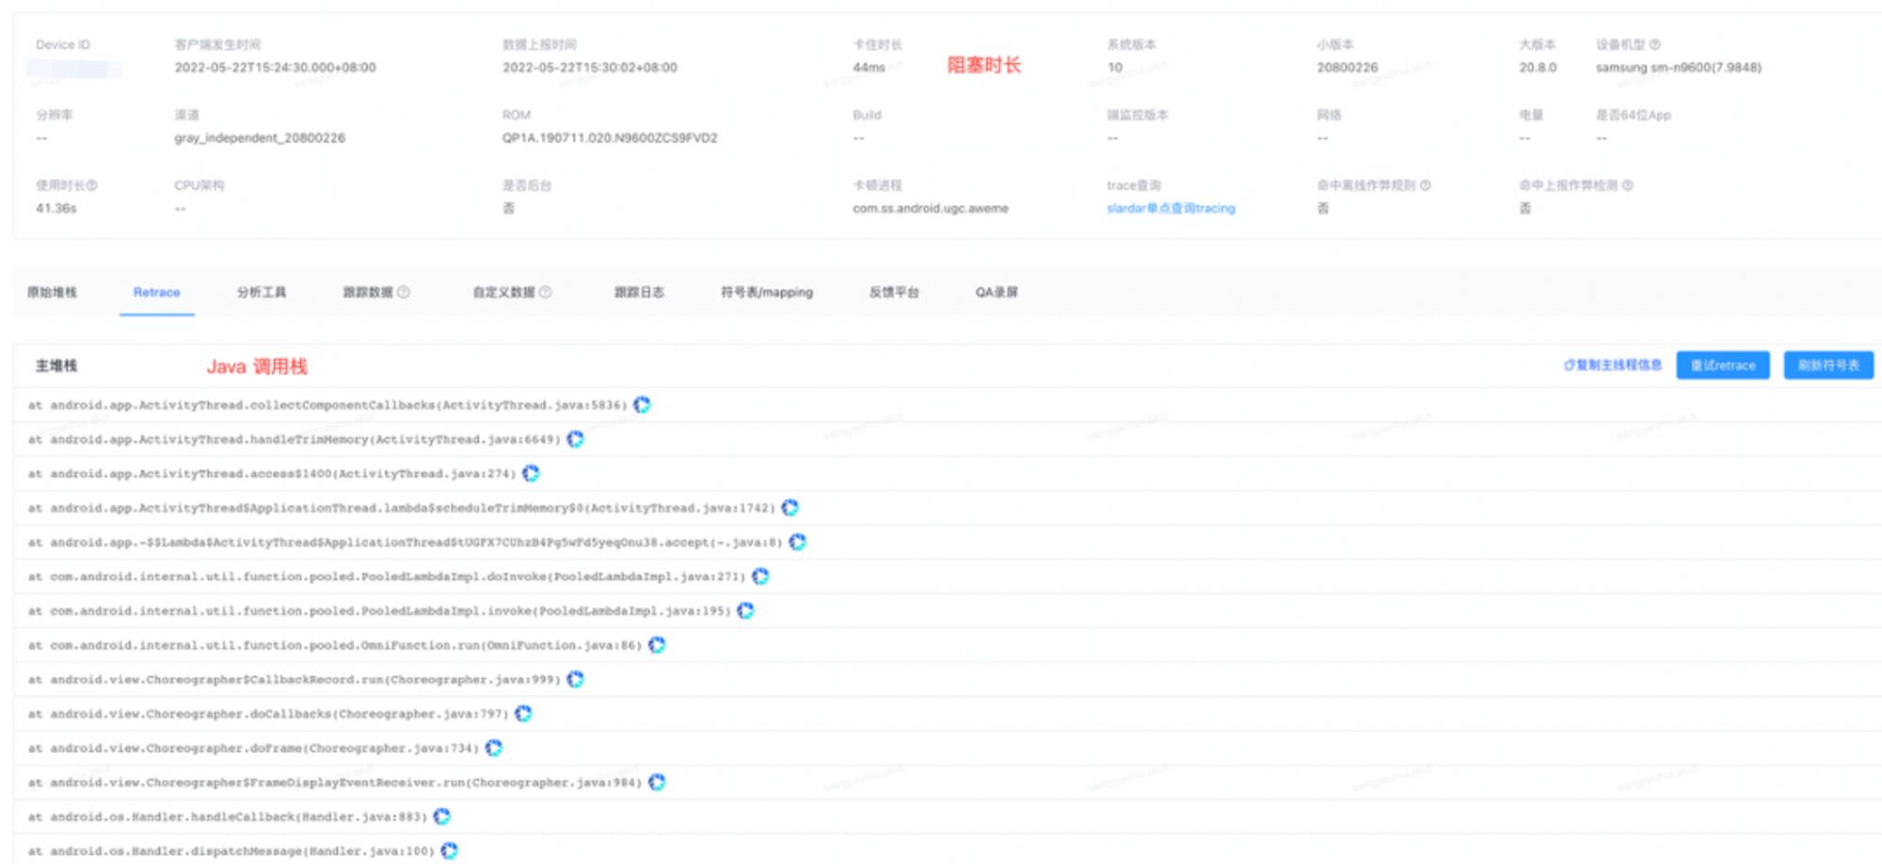Select the 符号表/mapping tab

(x=767, y=292)
